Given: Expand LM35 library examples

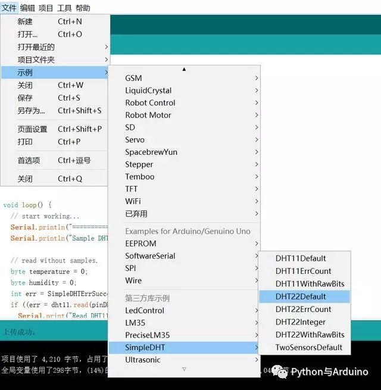Looking at the screenshot, I should coord(185,323).
